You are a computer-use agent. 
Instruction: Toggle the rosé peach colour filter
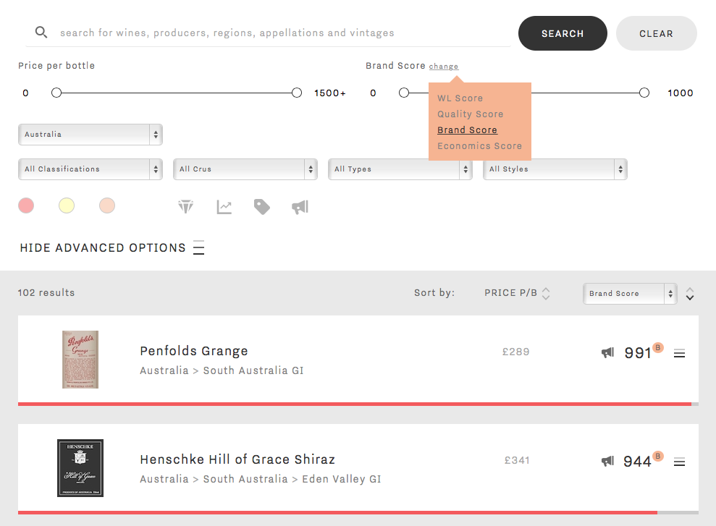[107, 205]
